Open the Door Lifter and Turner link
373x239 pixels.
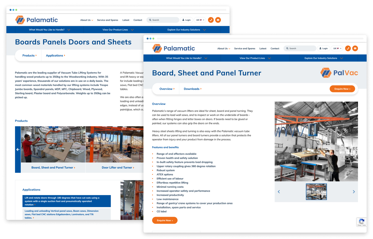[x=118, y=168]
